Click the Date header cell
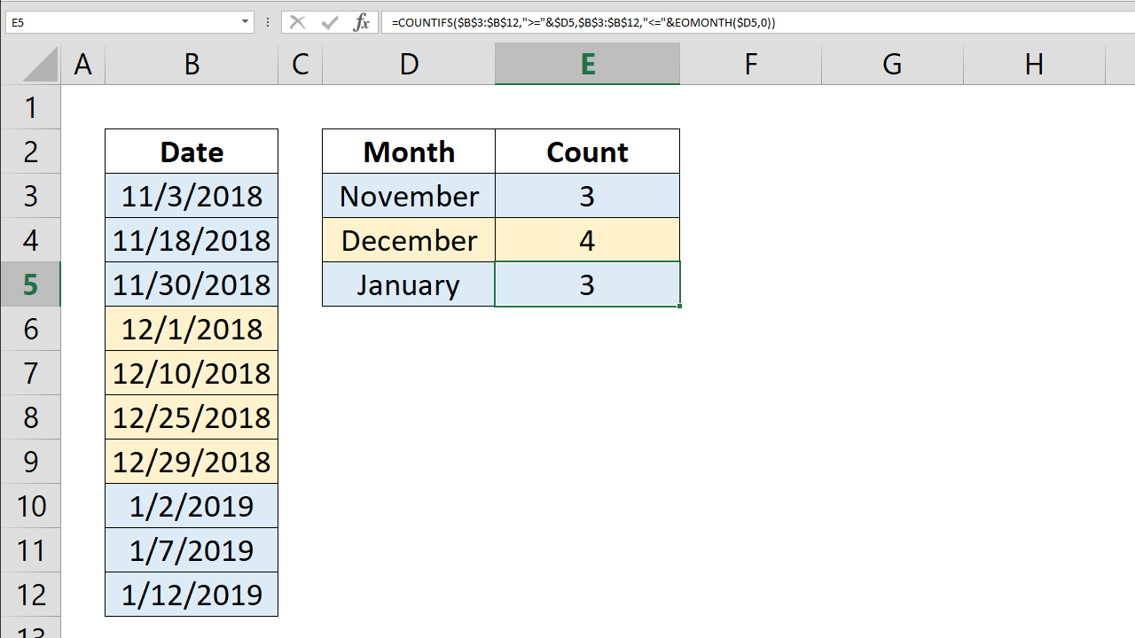Screen dimensions: 1135x638 pyautogui.click(x=192, y=152)
